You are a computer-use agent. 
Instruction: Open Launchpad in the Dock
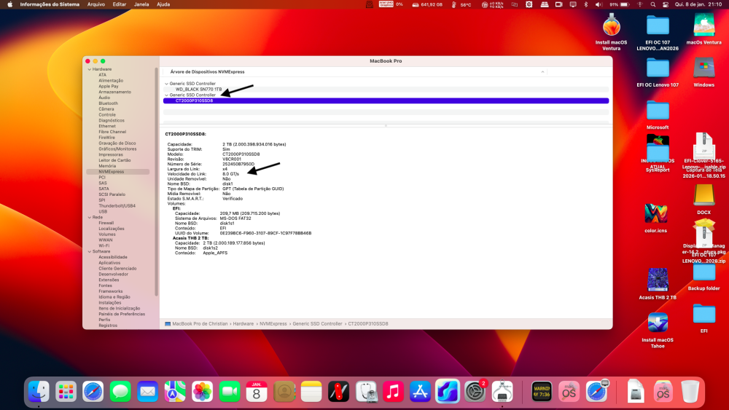(66, 392)
